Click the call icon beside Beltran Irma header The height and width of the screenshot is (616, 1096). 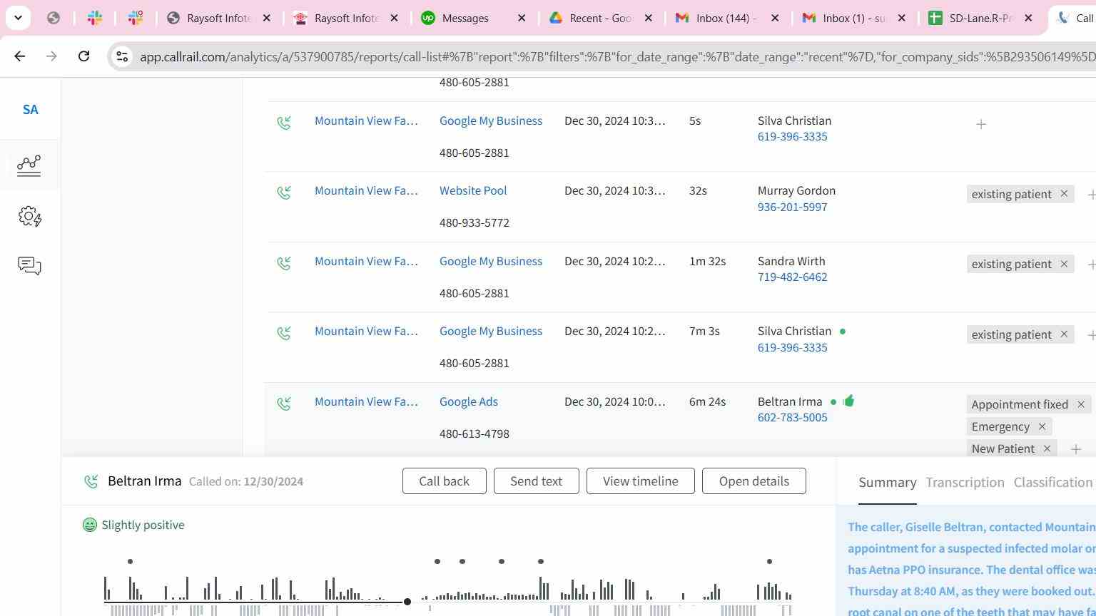point(91,481)
